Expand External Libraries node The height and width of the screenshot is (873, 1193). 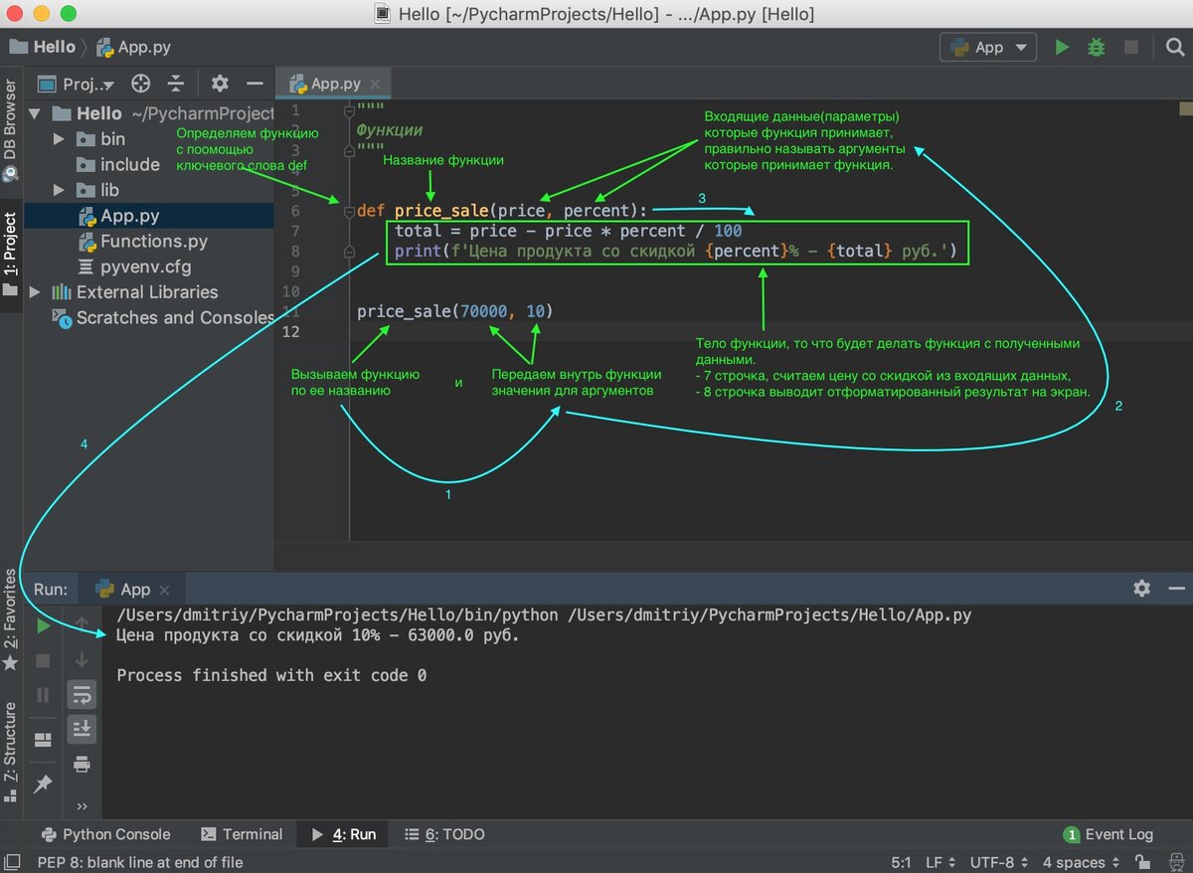[36, 292]
